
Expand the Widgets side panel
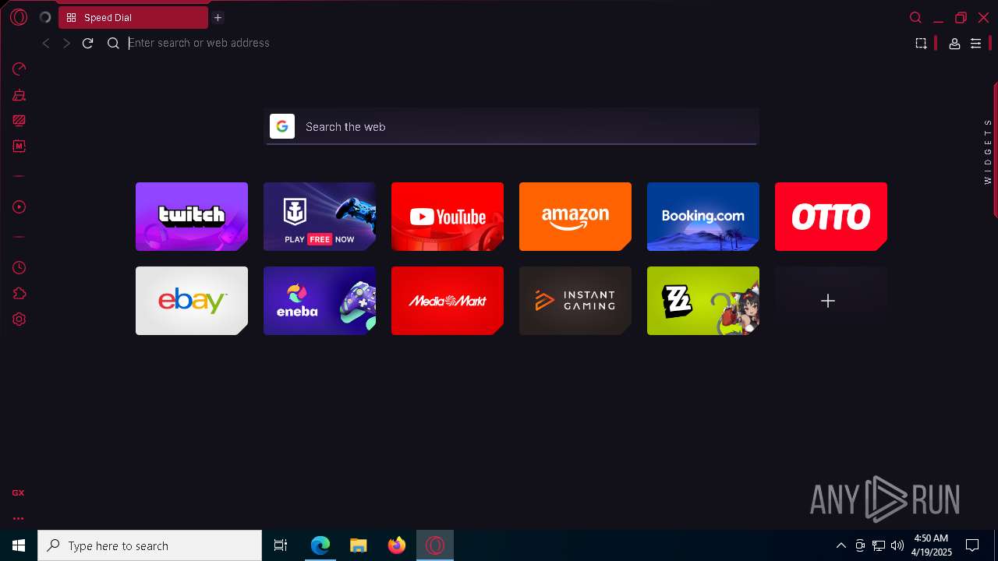pos(988,150)
